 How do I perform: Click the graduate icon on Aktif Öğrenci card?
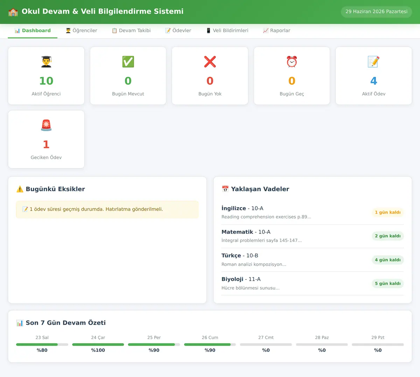[46, 62]
